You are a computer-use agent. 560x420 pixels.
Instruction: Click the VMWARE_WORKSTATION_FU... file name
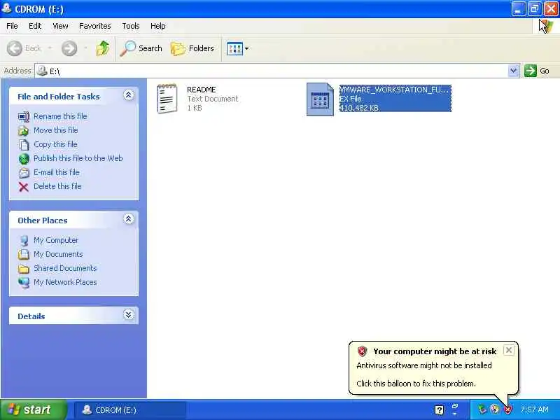[394, 90]
